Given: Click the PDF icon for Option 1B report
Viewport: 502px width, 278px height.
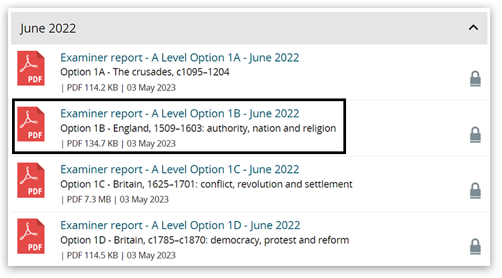Looking at the screenshot, I should coord(31,125).
